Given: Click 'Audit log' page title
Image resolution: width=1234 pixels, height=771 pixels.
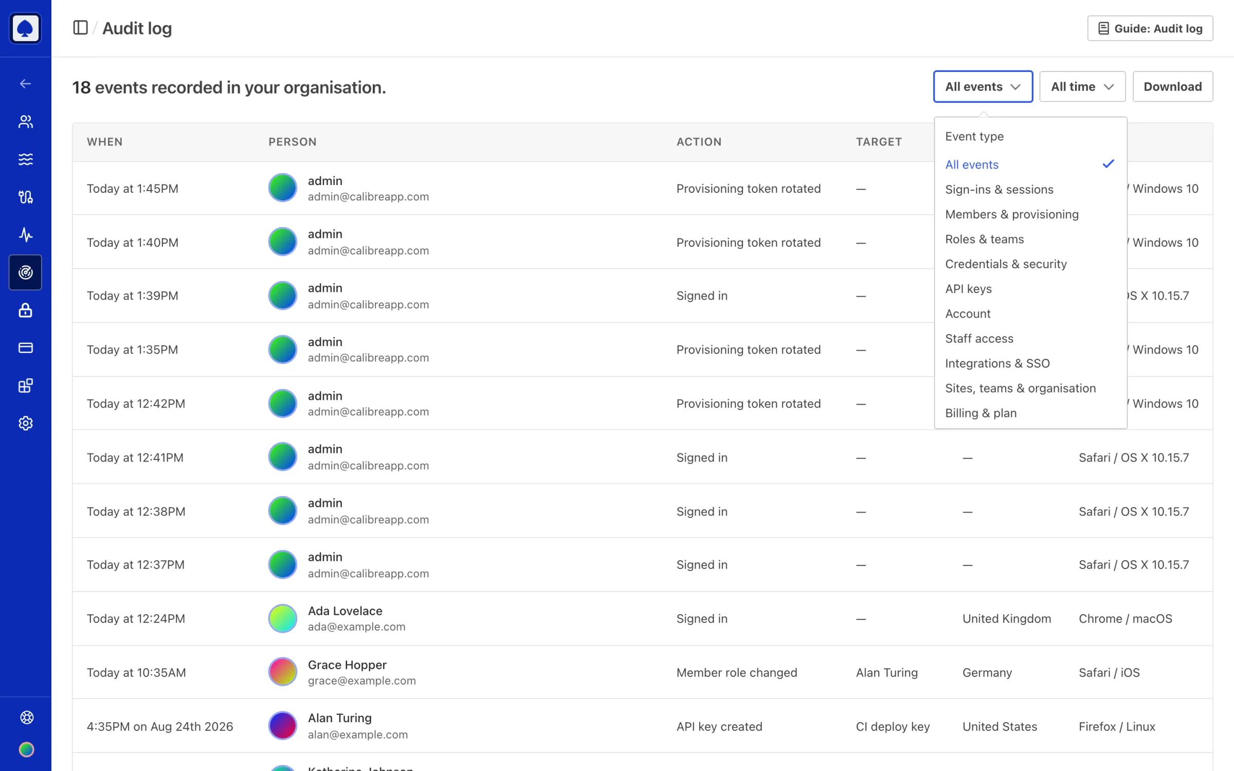Looking at the screenshot, I should pos(137,28).
